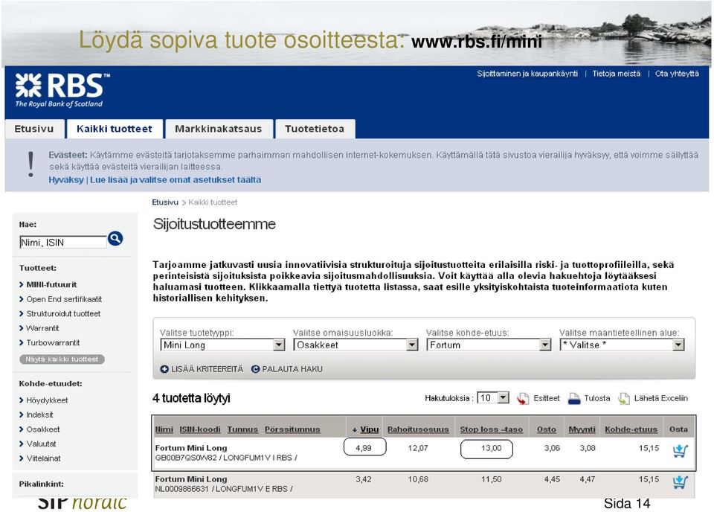The height and width of the screenshot is (512, 714).
Task: Open the Tuotetietoa tab
Action: coord(315,129)
